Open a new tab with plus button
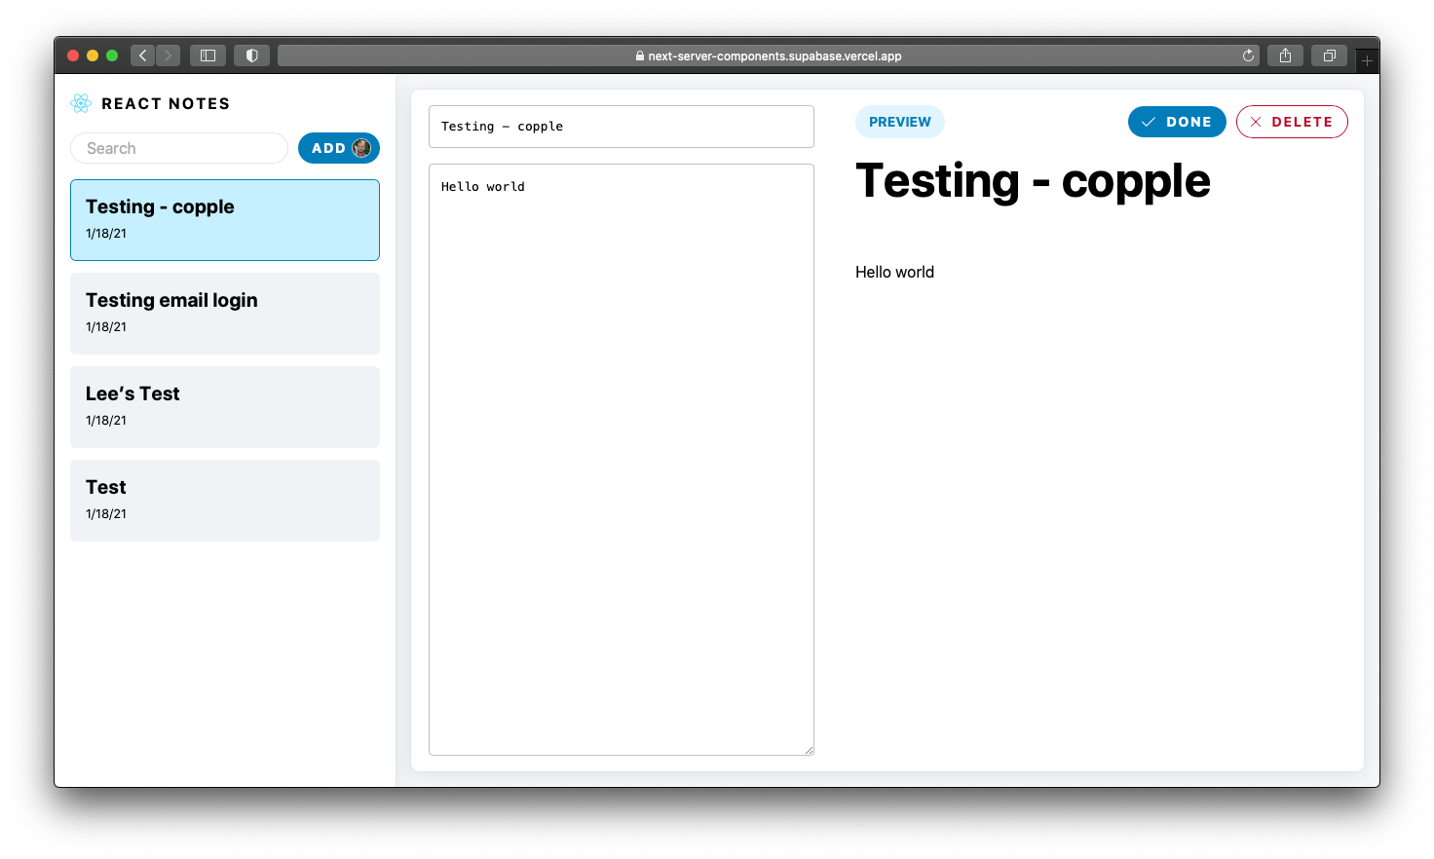The height and width of the screenshot is (859, 1434). [x=1367, y=60]
